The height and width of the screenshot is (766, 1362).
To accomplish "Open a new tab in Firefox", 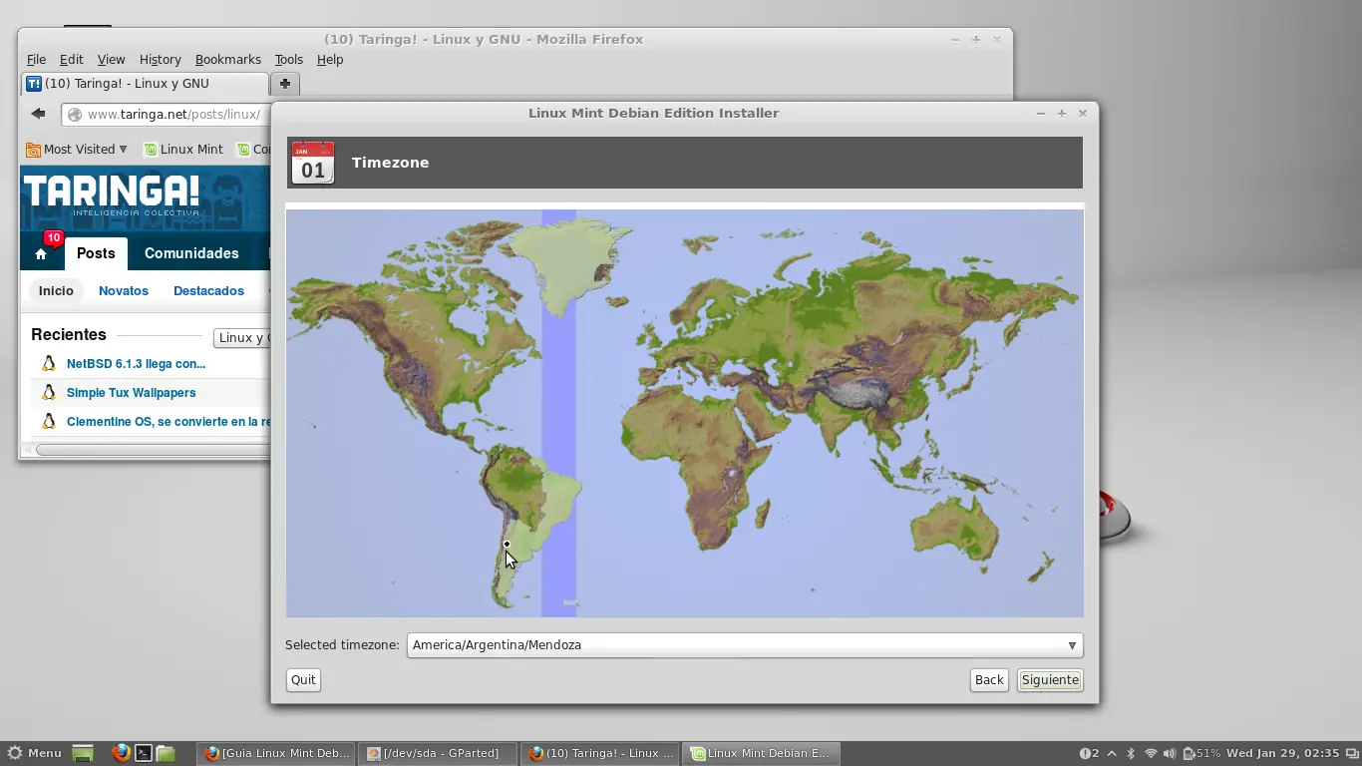I will pyautogui.click(x=285, y=84).
